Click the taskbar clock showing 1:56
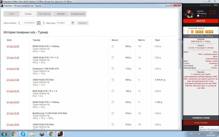Viewport: 219px width, 137px height. click(211, 133)
